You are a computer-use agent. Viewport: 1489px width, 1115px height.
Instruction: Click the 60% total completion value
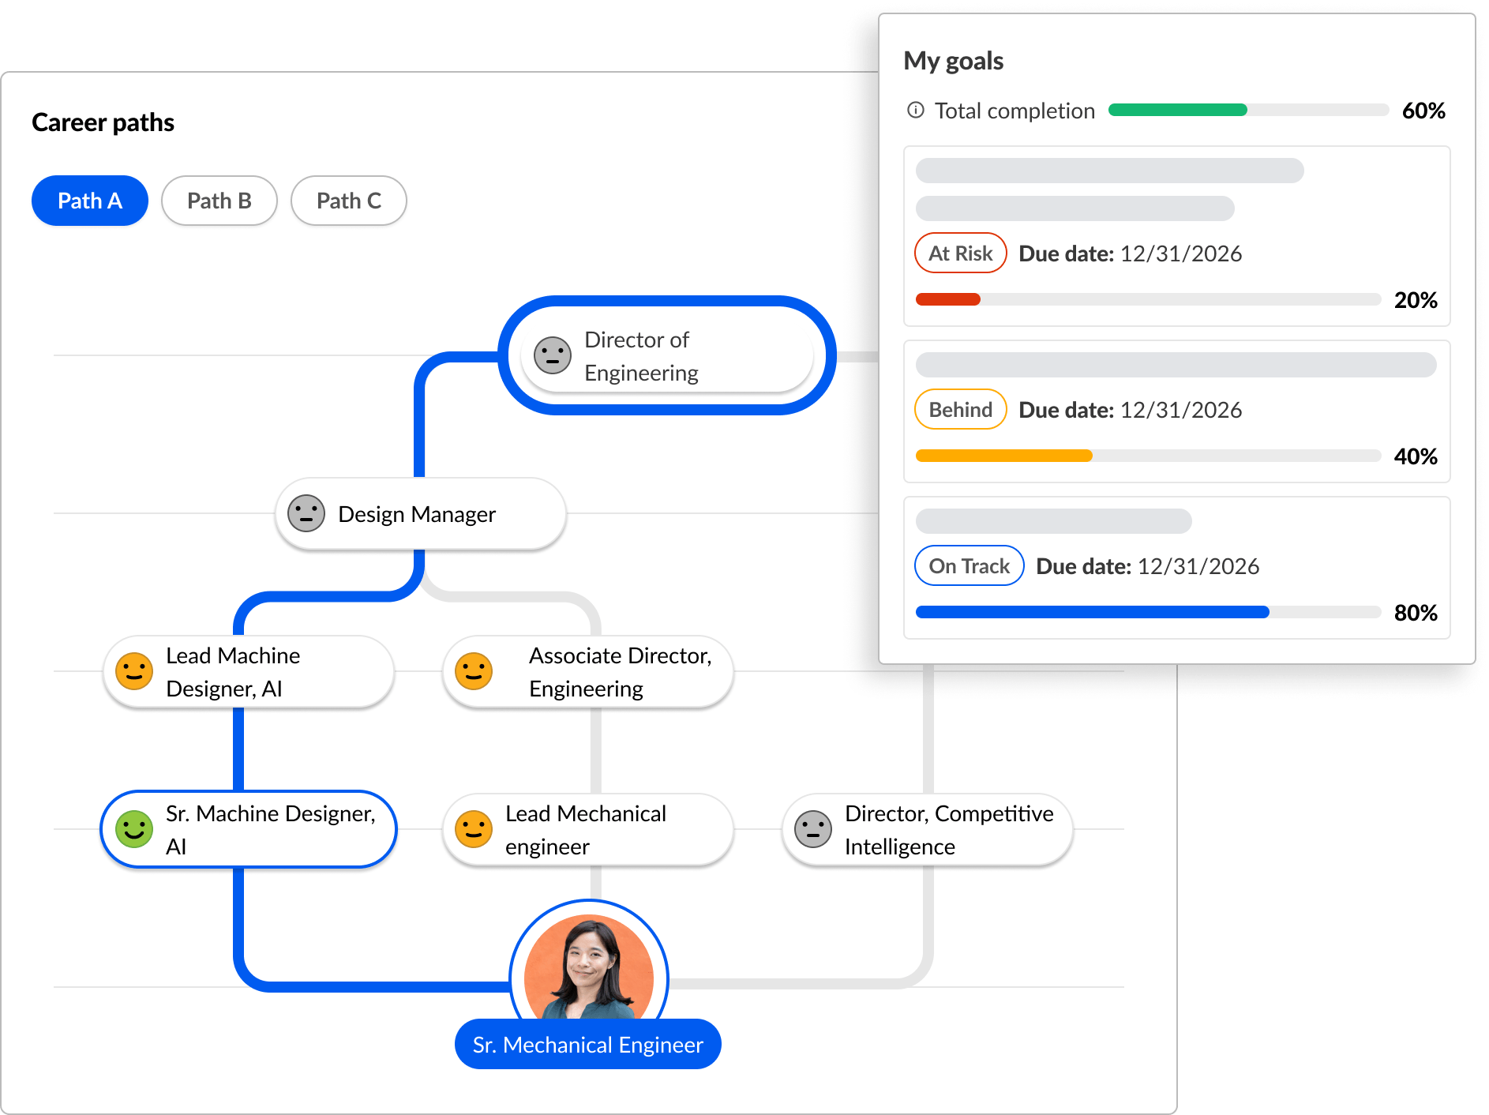click(x=1423, y=111)
